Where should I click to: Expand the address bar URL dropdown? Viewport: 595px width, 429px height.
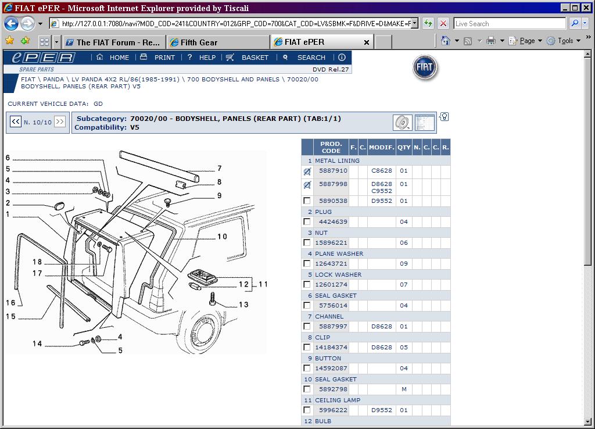click(414, 24)
